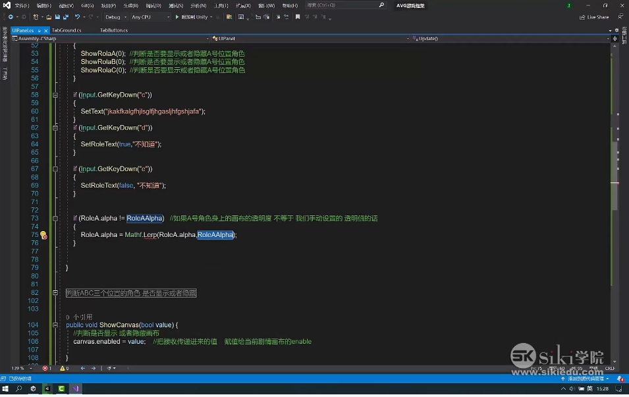Open the 工具(T) menu

[x=221, y=6]
